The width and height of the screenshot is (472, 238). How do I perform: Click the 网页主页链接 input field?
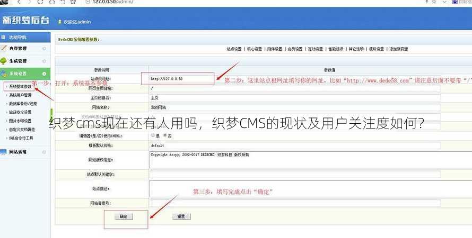[295, 88]
